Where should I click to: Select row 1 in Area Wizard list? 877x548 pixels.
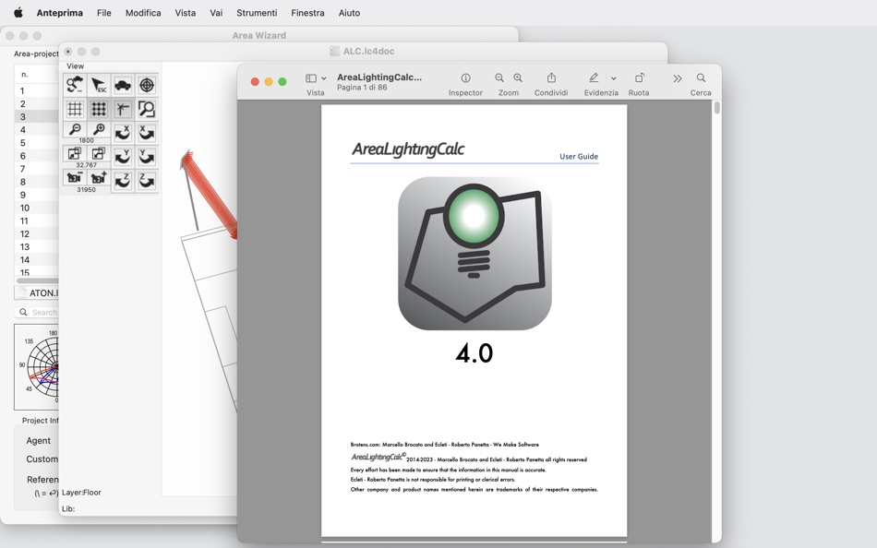[x=36, y=90]
